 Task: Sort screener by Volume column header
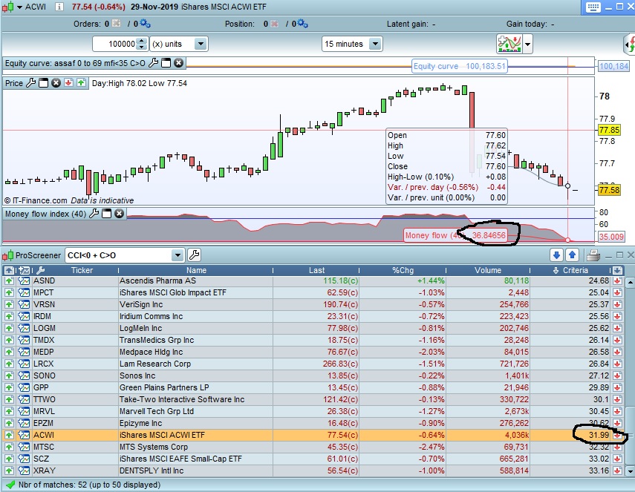(488, 270)
